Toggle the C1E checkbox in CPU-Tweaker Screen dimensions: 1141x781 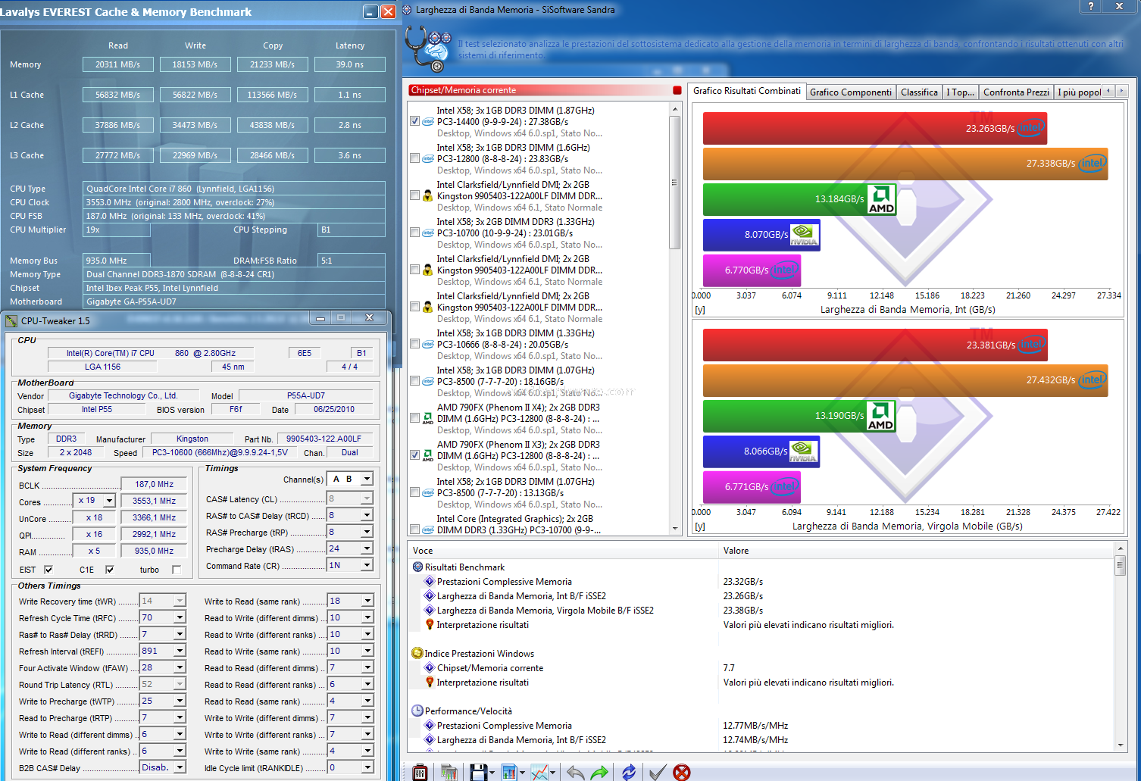tap(109, 570)
